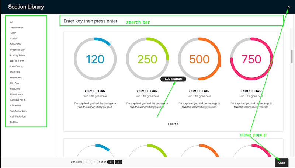Click the Add Section button
The width and height of the screenshot is (295, 168).
point(173,79)
